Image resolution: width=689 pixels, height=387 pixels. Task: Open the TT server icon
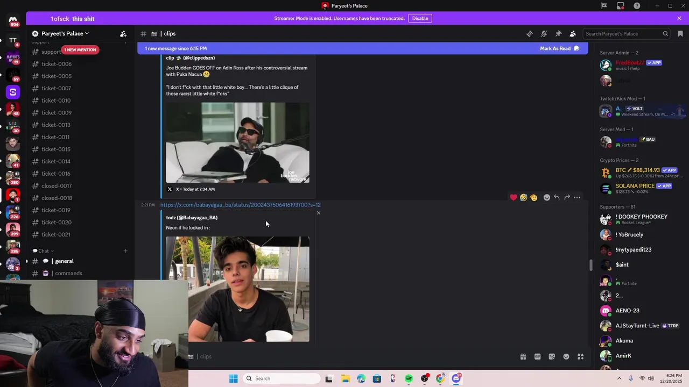[x=13, y=41]
